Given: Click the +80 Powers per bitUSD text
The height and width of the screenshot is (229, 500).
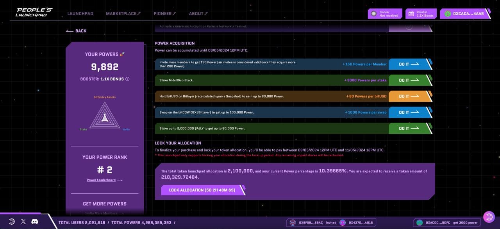Looking at the screenshot, I should point(366,96).
